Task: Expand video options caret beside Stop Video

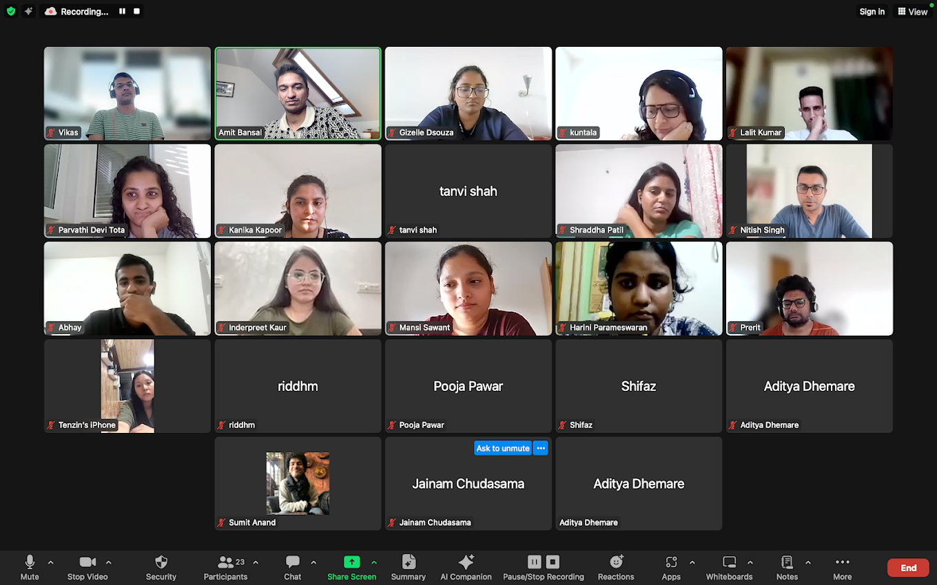Action: tap(108, 562)
